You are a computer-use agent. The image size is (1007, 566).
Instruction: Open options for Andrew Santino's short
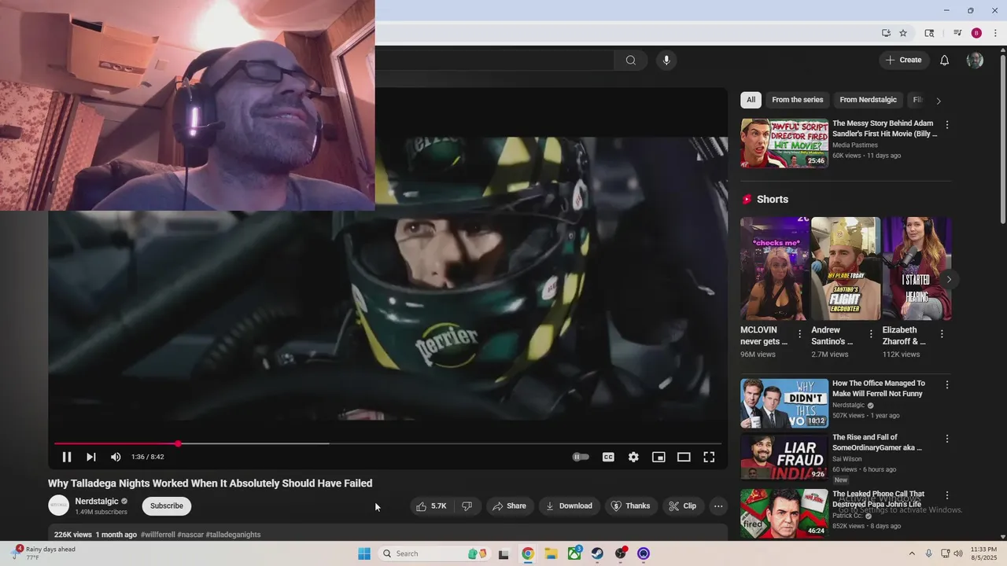click(x=871, y=334)
